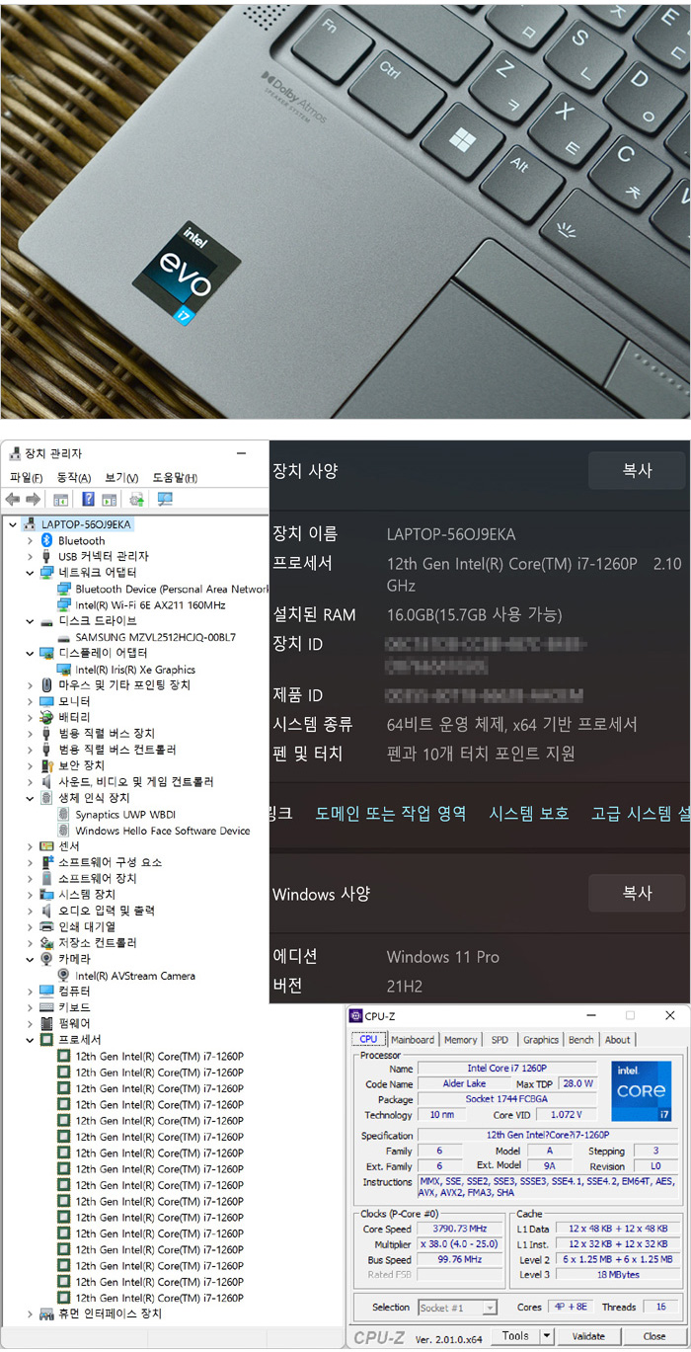Click the Validate button in CPU-Z
Screen dimensions: 691x1352
coord(589,1336)
